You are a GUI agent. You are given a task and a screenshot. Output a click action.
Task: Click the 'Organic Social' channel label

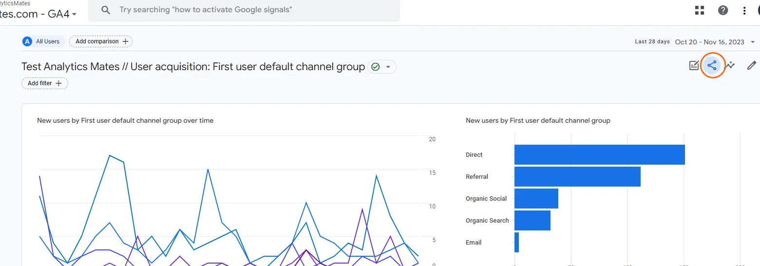click(486, 198)
